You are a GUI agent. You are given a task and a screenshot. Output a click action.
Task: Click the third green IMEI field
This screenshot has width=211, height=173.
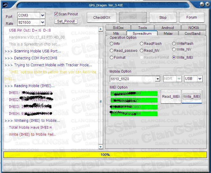point(134,107)
